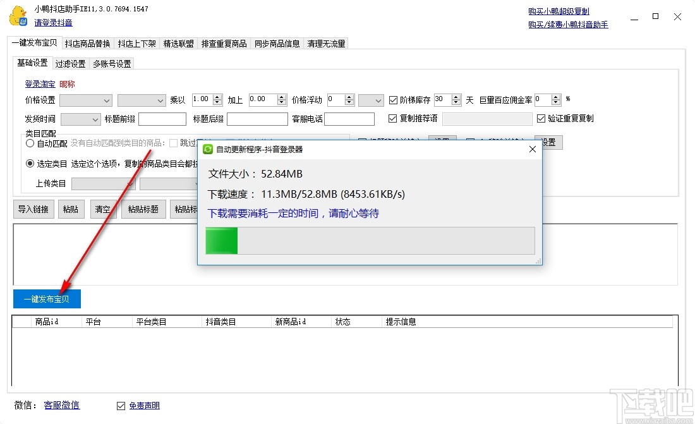Click the 复制推荐语 text field

(487, 119)
